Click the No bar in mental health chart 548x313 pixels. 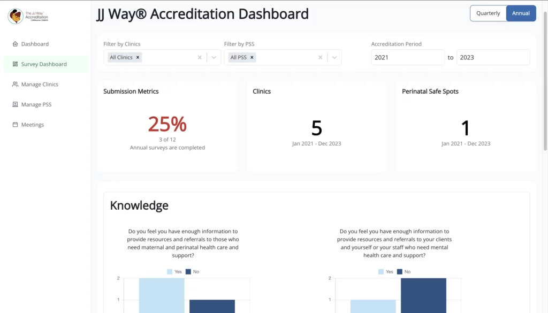coord(424,295)
